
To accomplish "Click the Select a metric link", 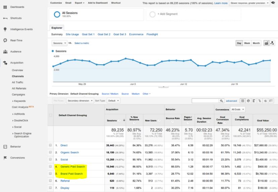I will [x=82, y=43].
